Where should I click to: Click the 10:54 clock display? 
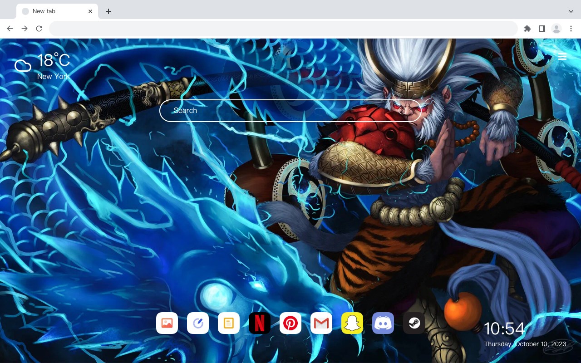click(x=504, y=329)
